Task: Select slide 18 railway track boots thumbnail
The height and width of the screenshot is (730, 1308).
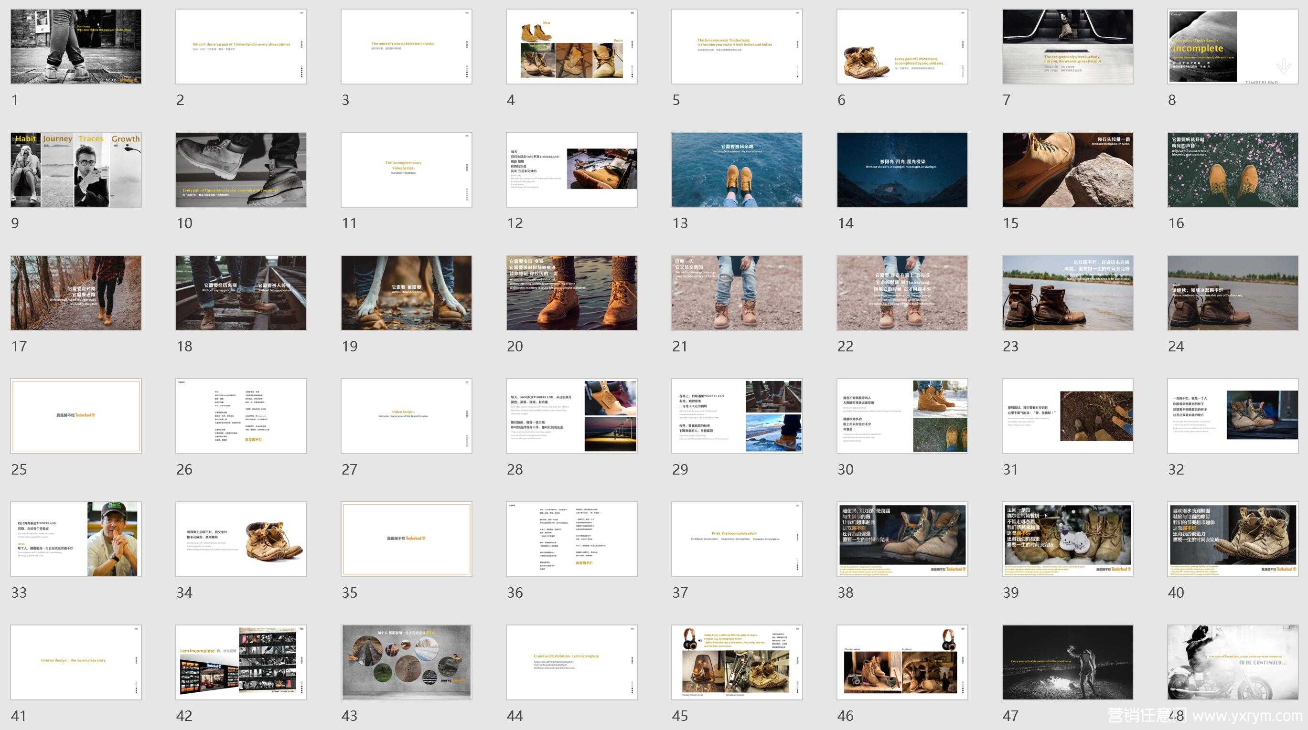Action: [241, 293]
